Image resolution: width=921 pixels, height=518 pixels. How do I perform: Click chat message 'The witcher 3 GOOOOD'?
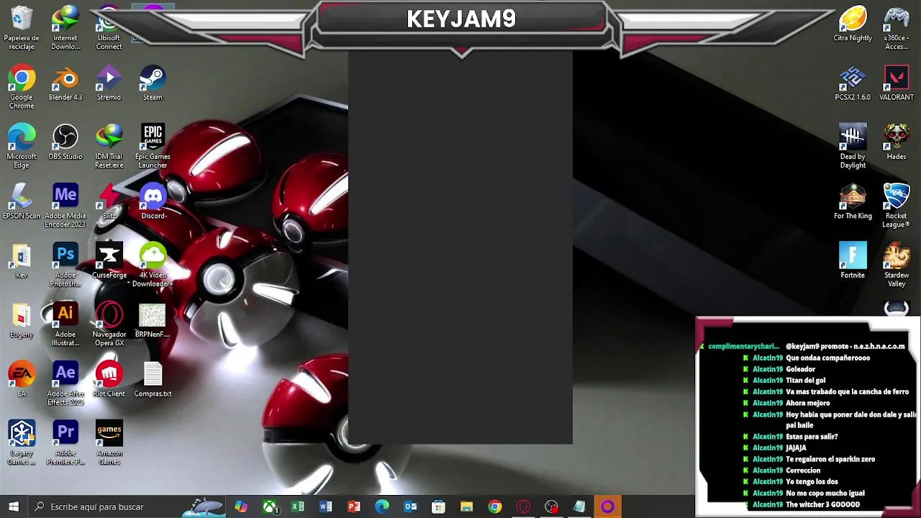point(822,504)
